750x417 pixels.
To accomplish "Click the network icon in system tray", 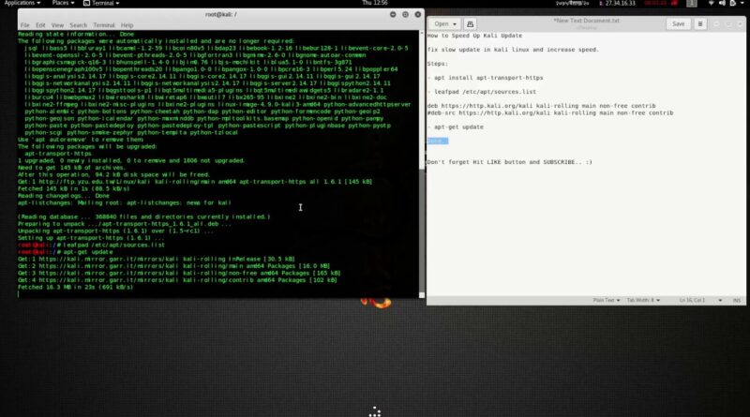I will [x=711, y=3].
